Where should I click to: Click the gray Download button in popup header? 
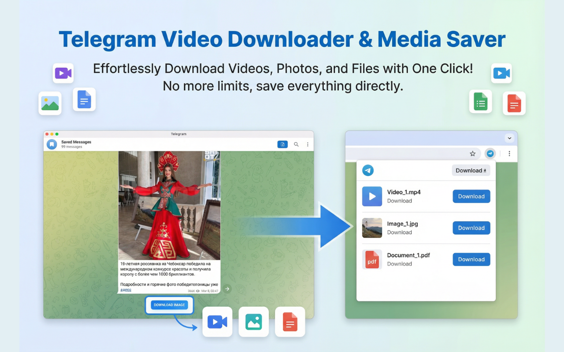coord(471,170)
